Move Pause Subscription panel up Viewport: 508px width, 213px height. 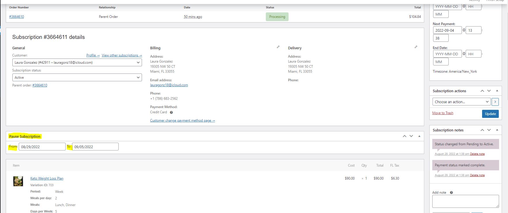(405, 136)
